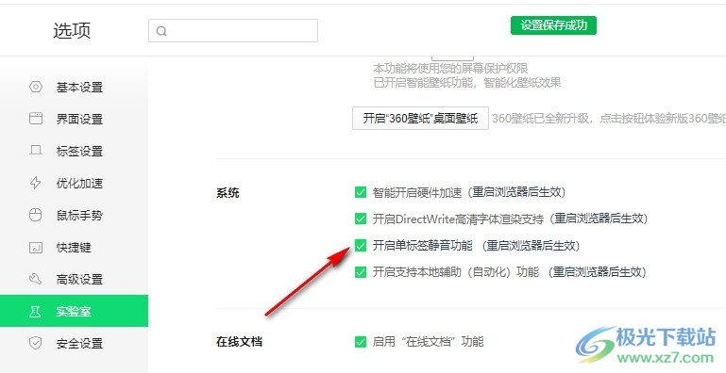
Task: Toggle DirectWrite高清字体渲染 checkbox
Action: [361, 219]
